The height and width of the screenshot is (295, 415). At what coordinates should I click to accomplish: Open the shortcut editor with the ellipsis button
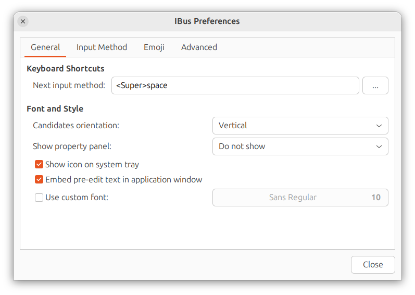tap(375, 85)
